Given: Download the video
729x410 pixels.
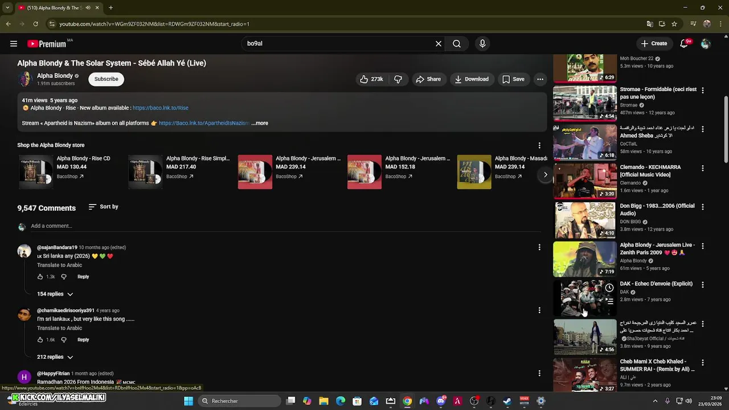Looking at the screenshot, I should (x=472, y=79).
